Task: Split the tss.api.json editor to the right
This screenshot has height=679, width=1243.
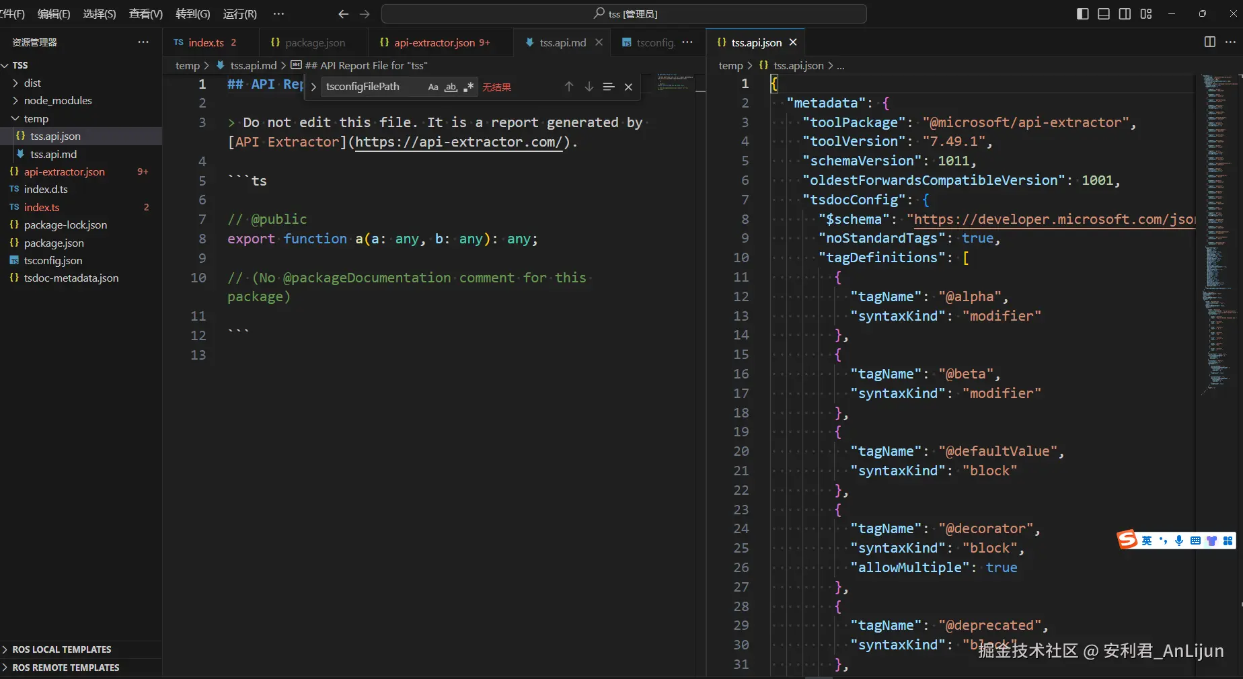Action: 1209,42
